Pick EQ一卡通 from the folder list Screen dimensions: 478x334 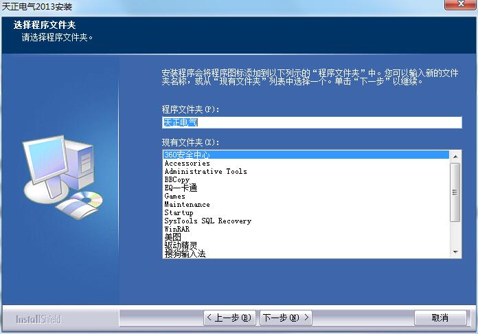tap(181, 188)
